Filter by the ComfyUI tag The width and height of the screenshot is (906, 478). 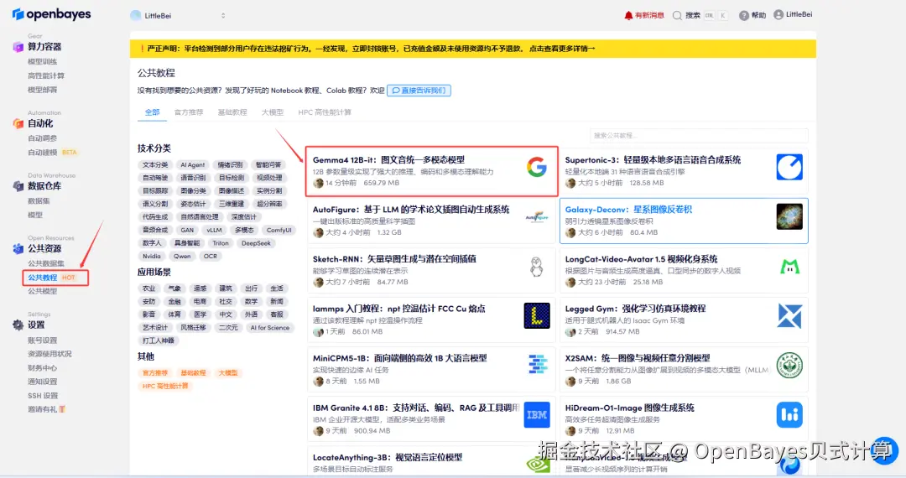[279, 231]
